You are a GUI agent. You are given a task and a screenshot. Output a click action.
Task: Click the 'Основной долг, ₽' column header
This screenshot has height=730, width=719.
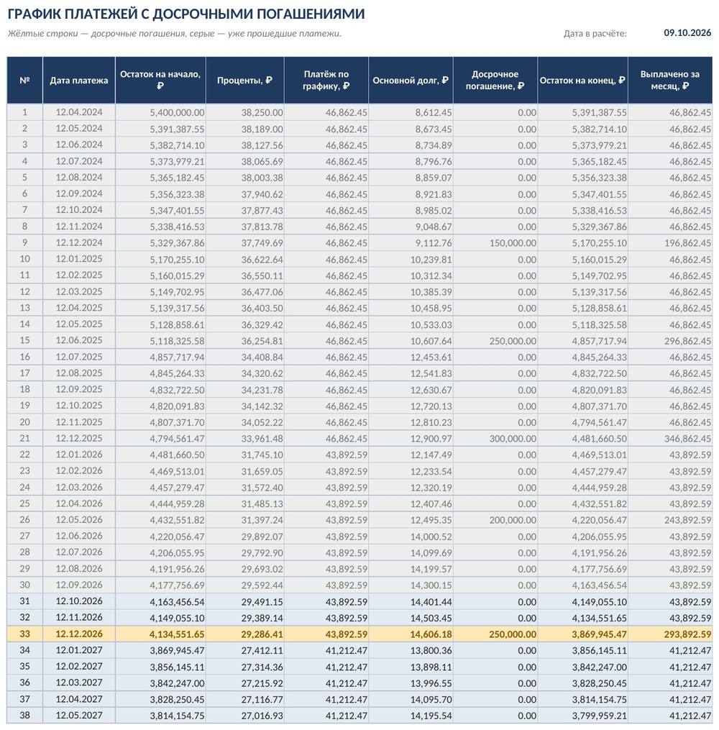411,80
